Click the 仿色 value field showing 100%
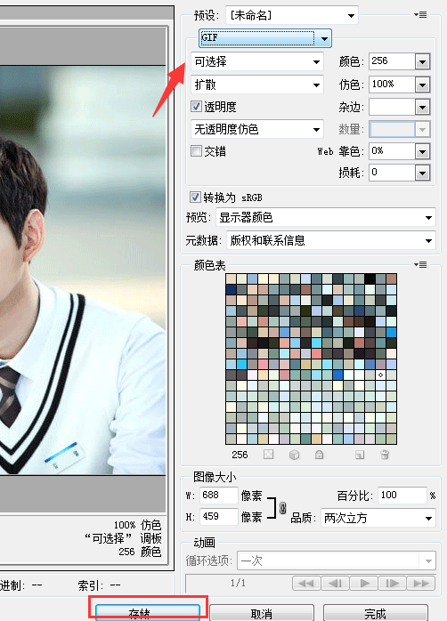Screen dimensions: 447x621 (x=392, y=84)
